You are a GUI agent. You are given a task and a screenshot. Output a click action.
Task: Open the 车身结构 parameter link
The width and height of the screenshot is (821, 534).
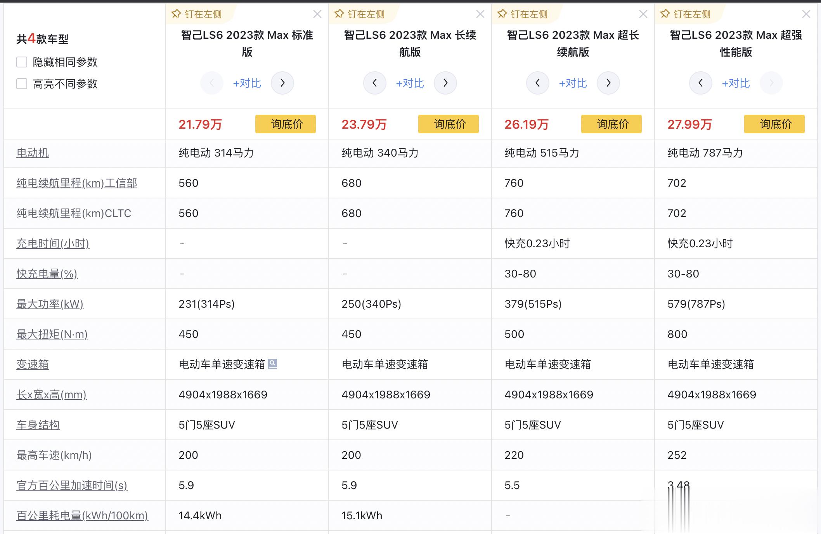(38, 425)
